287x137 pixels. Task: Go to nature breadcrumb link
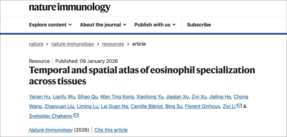[x=36, y=44]
